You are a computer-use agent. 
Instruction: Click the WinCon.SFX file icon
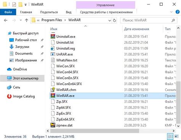coord(53,66)
